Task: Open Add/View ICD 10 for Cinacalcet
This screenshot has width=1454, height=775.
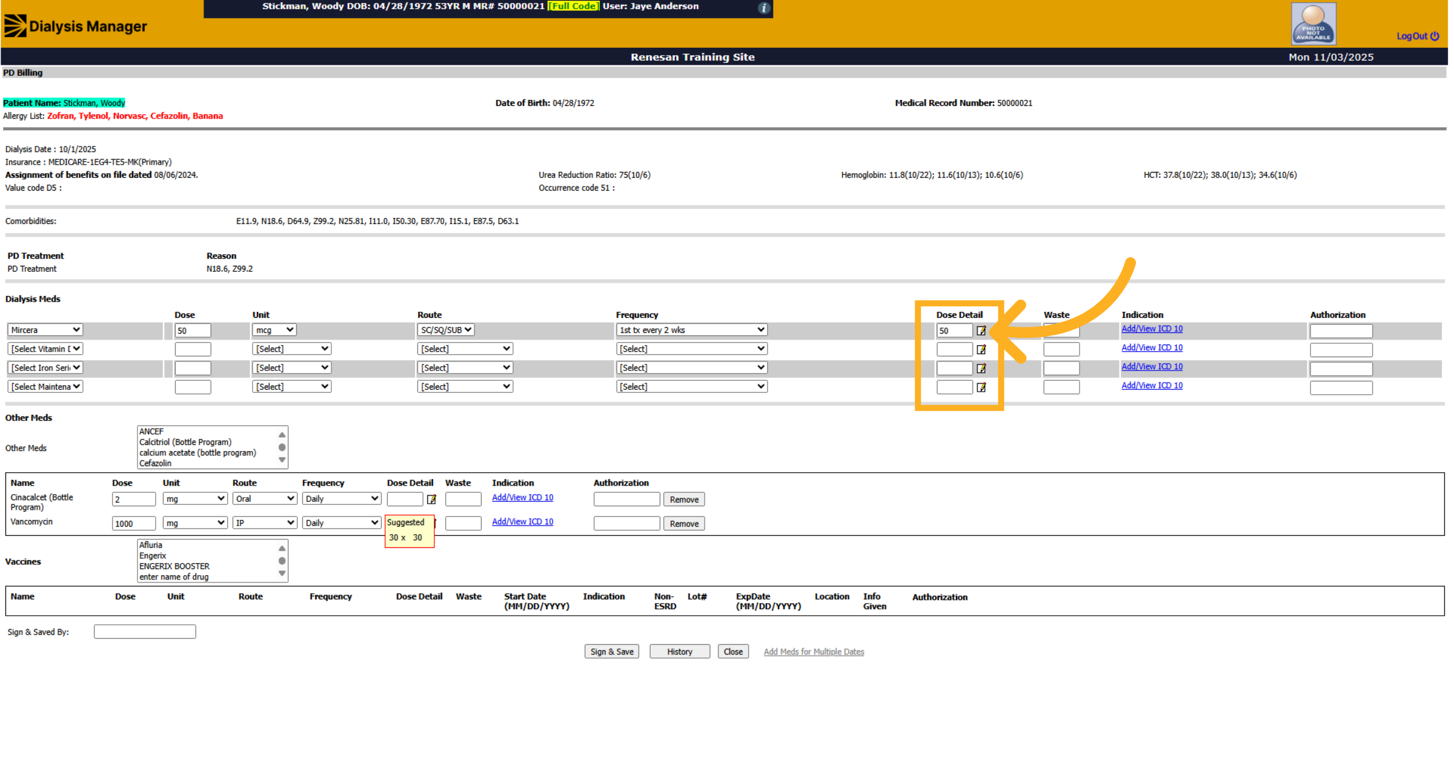Action: tap(523, 497)
